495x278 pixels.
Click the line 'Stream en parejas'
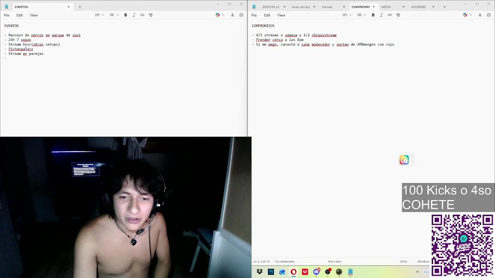click(x=26, y=54)
